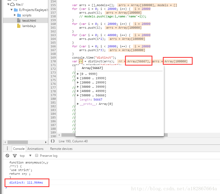The width and height of the screenshot is (220, 194).
Task: Toggle the Preserve log checkbox
Action: click(36, 155)
